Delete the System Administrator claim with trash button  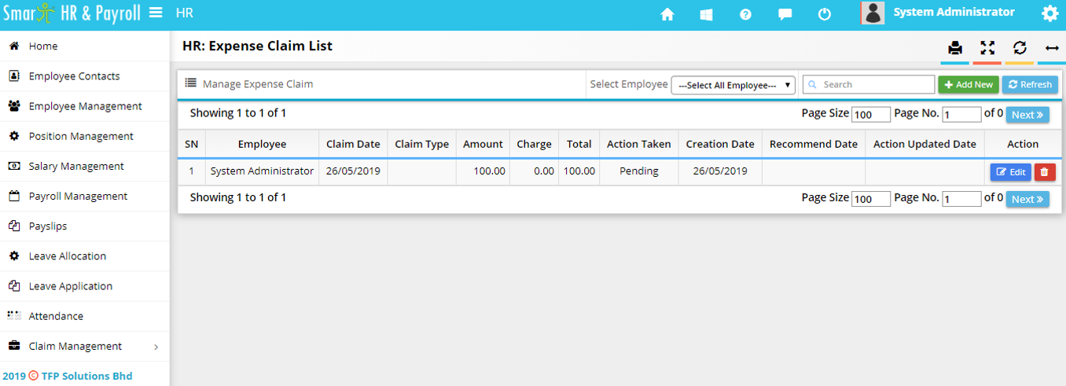1045,171
